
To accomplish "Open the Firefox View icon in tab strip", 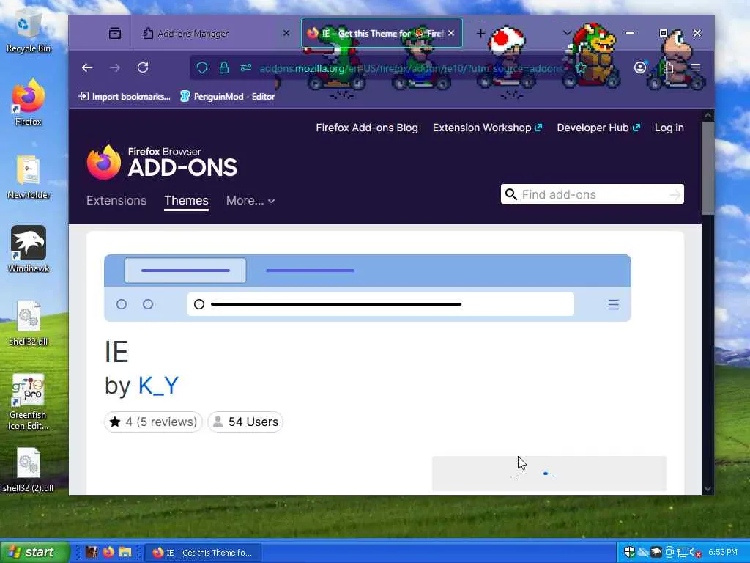I will click(x=115, y=33).
